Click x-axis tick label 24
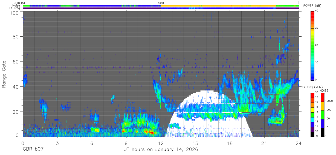Viewport: 336px width, 155px height. tap(299, 143)
